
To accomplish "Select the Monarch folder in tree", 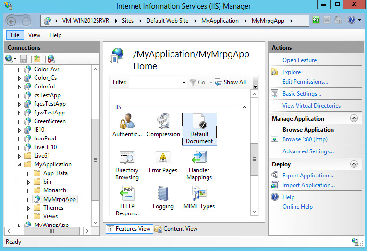I will point(55,190).
